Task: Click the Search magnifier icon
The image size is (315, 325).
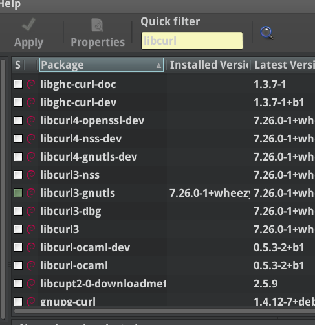Action: 267,33
